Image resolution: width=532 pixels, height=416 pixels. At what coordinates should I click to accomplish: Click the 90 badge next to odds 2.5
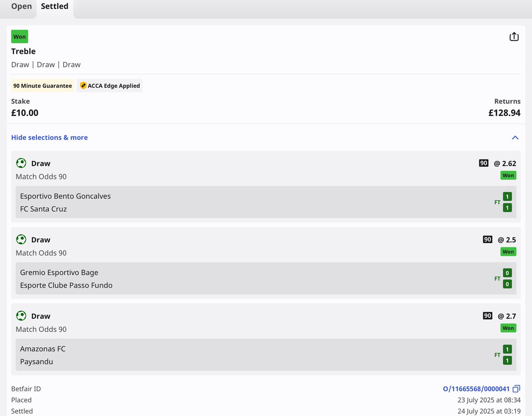[x=488, y=239]
